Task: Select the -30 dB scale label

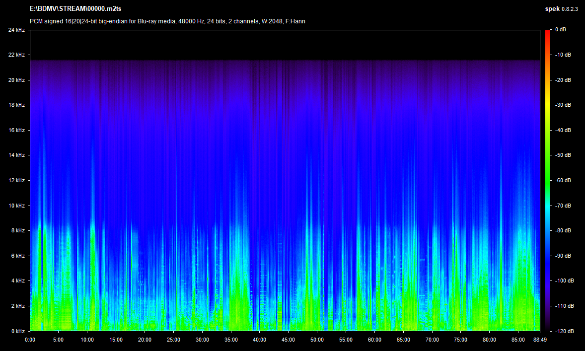Action: tap(563, 105)
